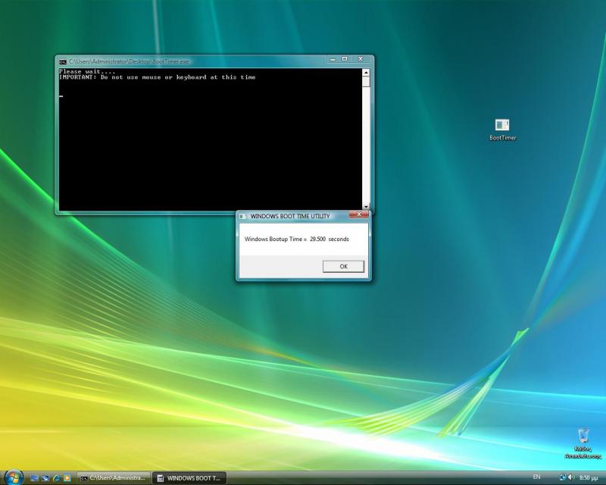Image resolution: width=606 pixels, height=485 pixels.
Task: Maximize the BootTimer.exe console window
Action: coord(345,59)
